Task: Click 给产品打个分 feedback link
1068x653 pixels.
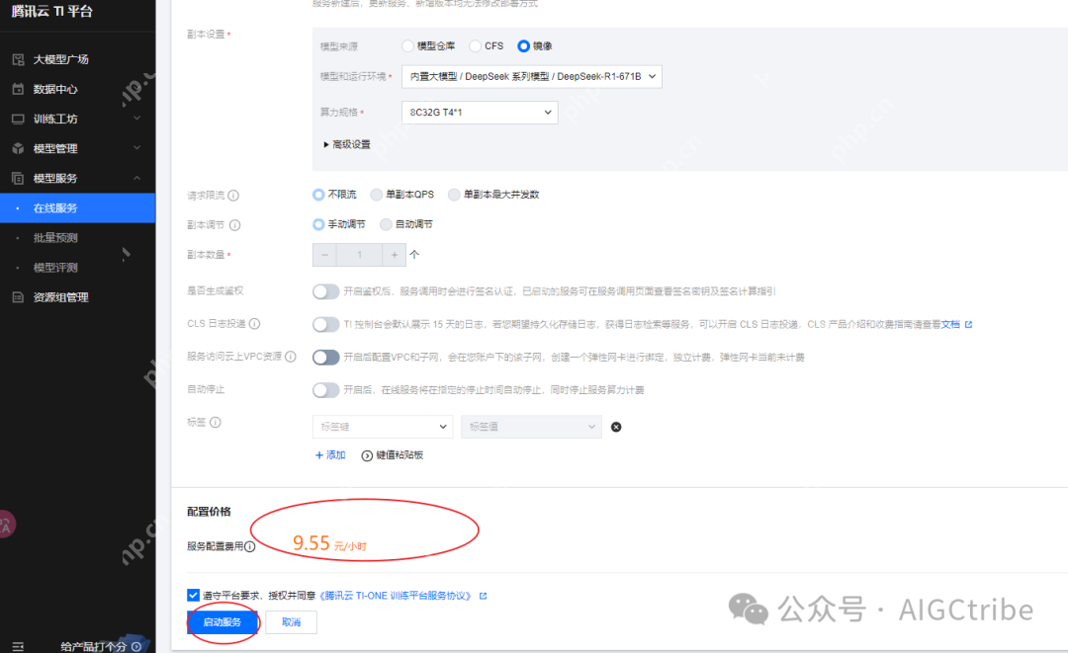Action: coord(101,646)
